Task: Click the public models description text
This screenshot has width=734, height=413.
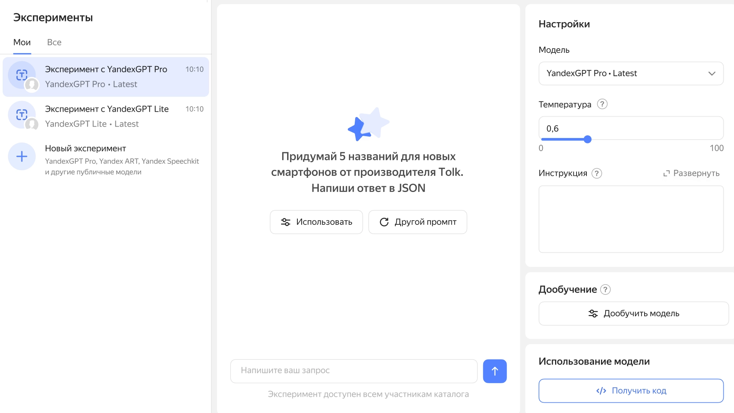Action: tap(122, 167)
